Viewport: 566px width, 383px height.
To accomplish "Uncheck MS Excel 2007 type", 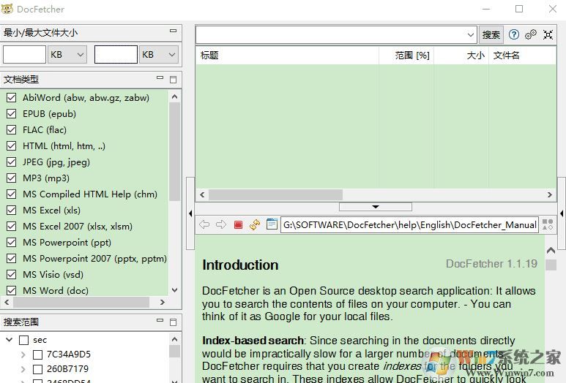I will point(12,227).
